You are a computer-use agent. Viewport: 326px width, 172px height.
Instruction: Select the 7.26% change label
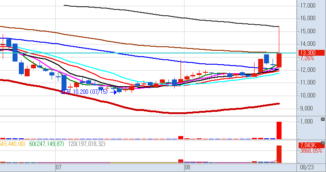[x=307, y=58]
